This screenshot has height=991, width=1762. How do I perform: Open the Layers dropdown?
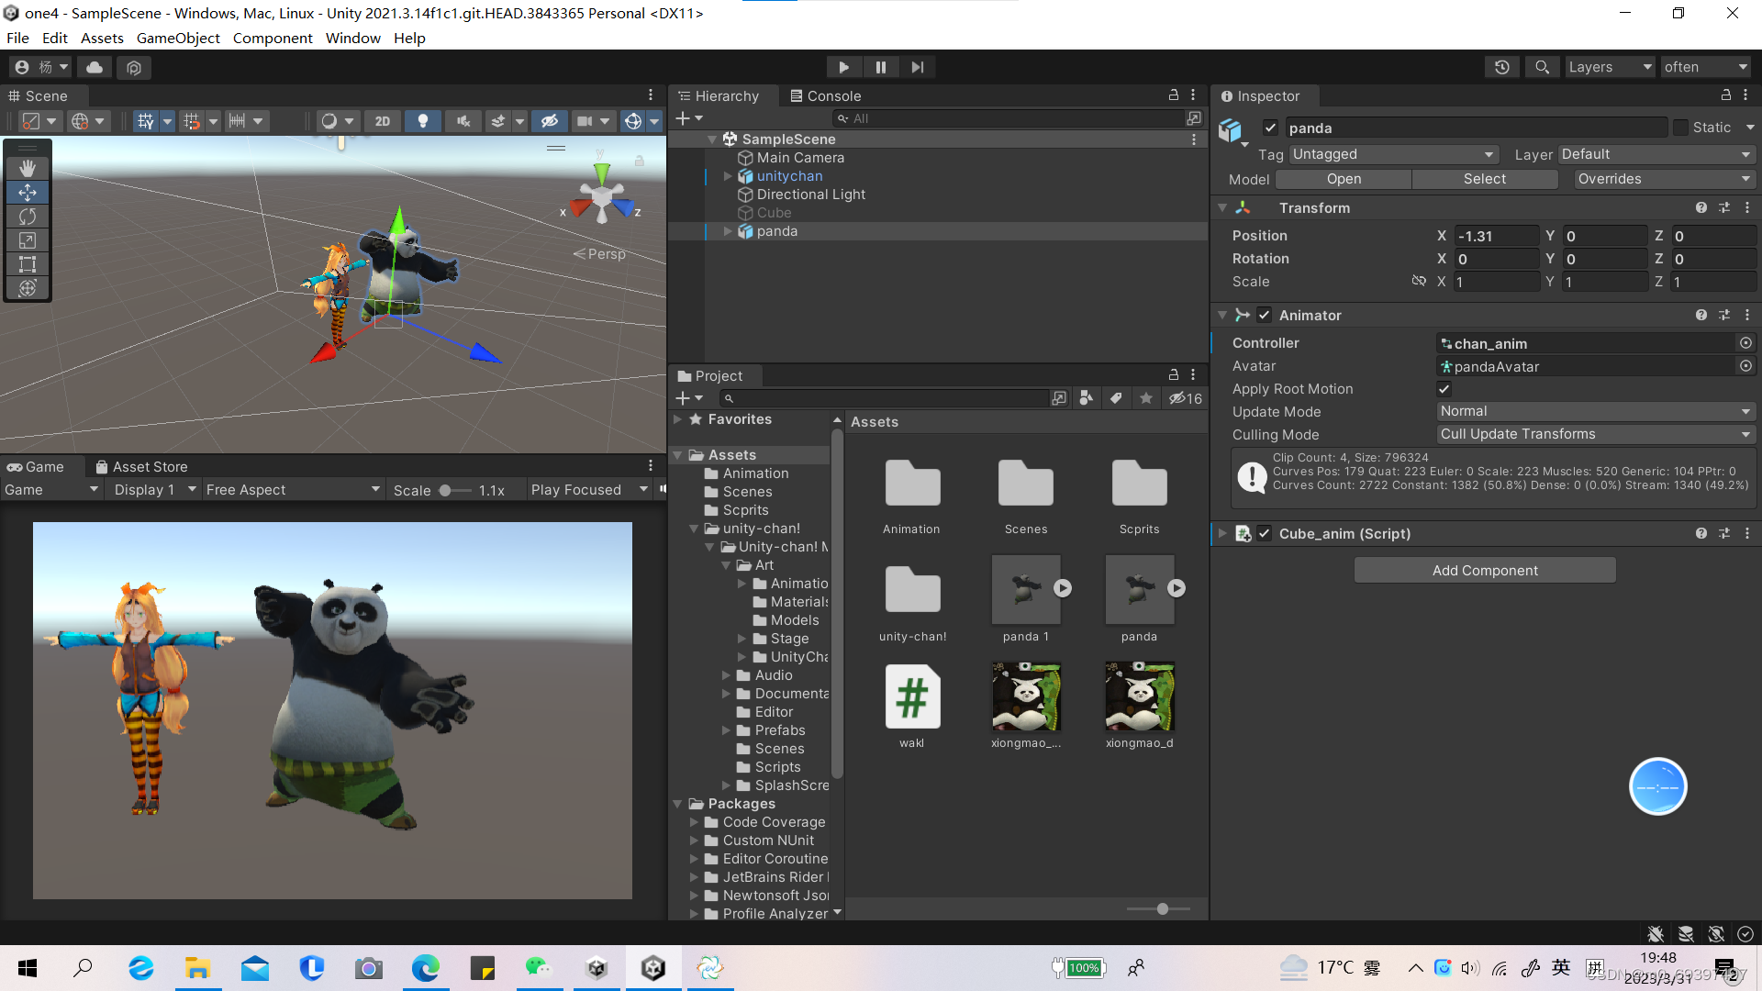point(1609,67)
